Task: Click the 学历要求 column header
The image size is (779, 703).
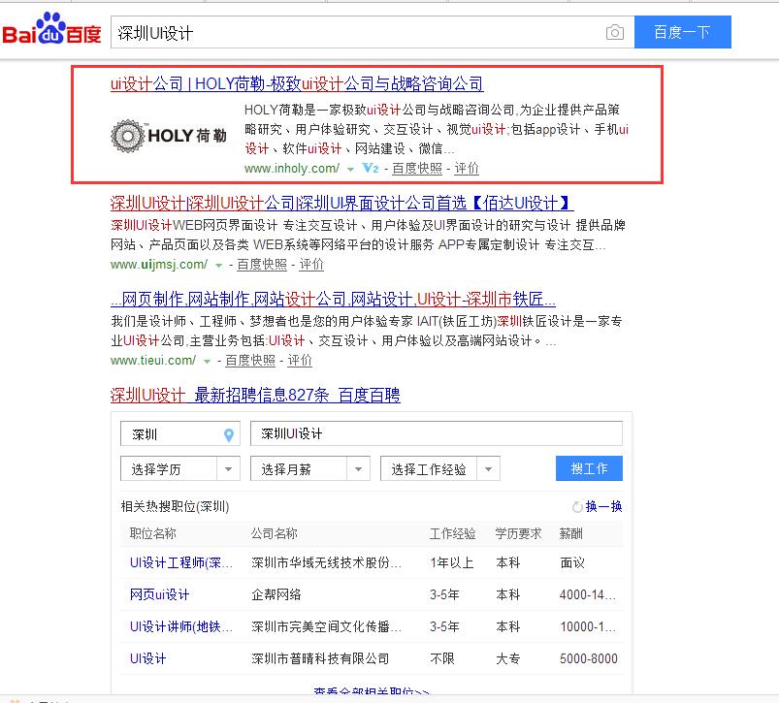Action: (518, 533)
